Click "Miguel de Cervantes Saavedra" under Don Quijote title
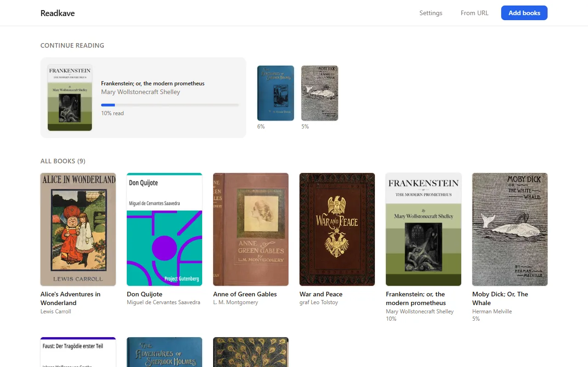 pos(164,303)
